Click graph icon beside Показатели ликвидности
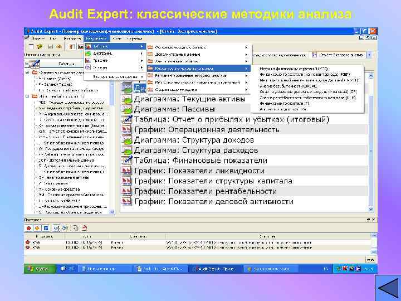 (127, 171)
